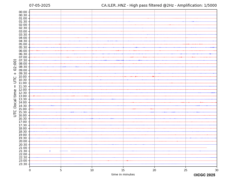
Task: Click the x-axis tick label 15
Action: pos(123,170)
